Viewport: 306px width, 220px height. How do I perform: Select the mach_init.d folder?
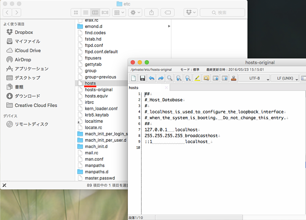coord(96,147)
